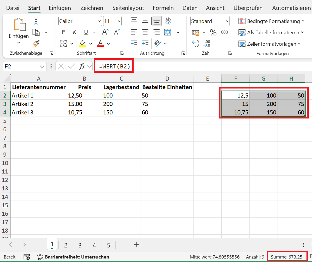
Task: Expand the formula bar fx chevron
Action: coord(89,66)
